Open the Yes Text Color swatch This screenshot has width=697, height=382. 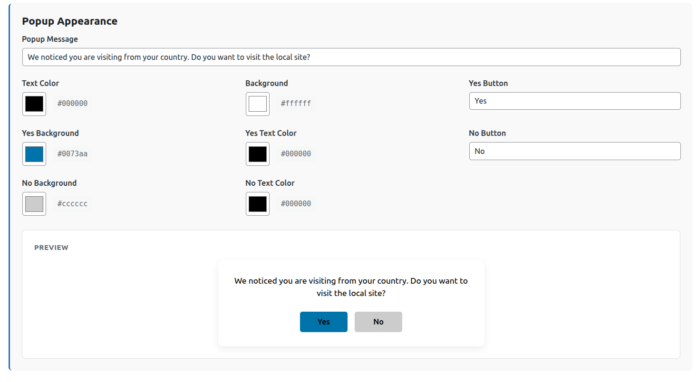tap(258, 154)
